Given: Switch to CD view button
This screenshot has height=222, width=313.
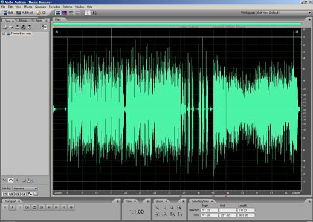Looking at the screenshot, I should [x=42, y=13].
